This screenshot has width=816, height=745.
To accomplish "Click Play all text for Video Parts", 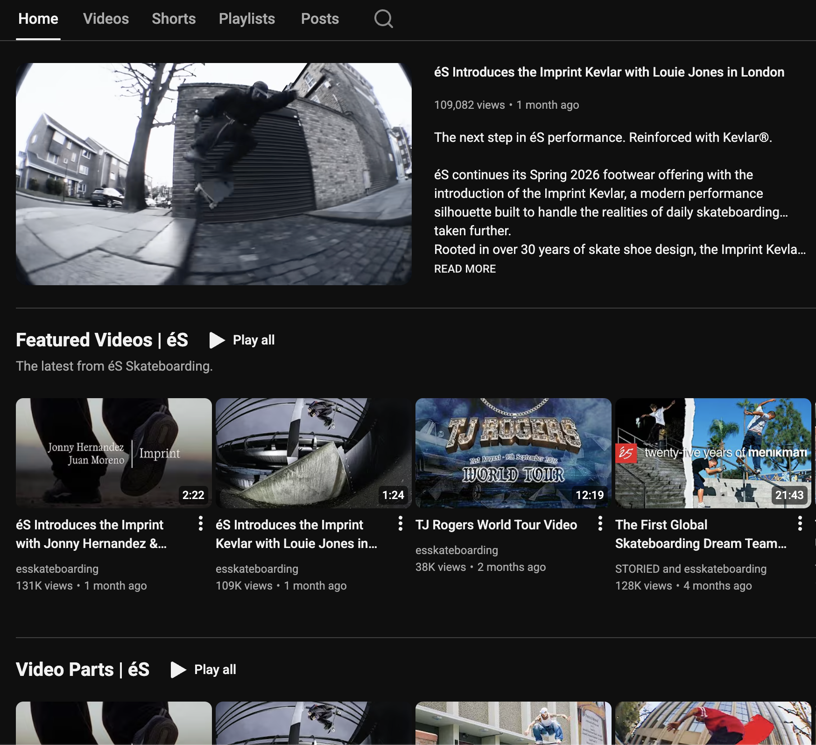I will tap(215, 670).
